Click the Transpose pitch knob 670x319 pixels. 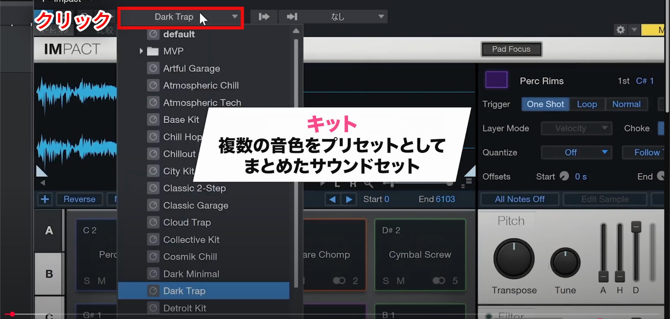click(514, 259)
